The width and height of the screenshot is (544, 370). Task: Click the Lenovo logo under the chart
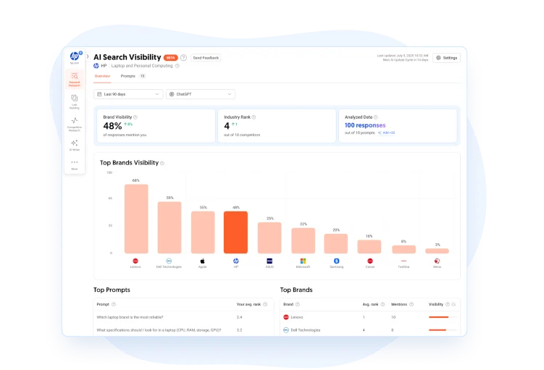pos(135,261)
